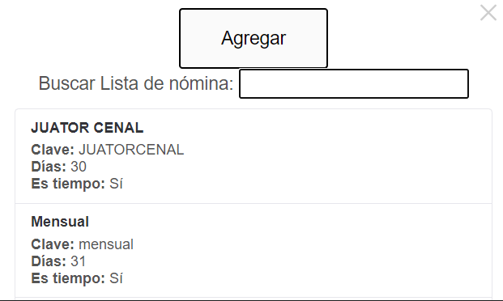
Task: Click bold 'Es tiempo:' label in JUATOR CENAL card
Action: click(68, 184)
